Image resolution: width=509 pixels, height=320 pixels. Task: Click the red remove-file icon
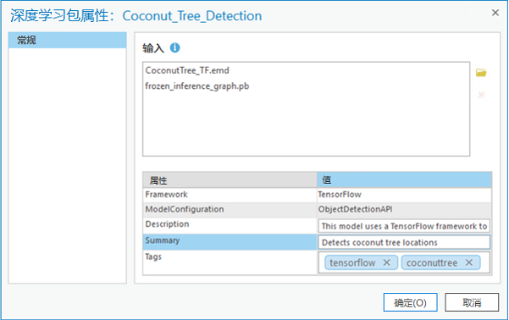tap(481, 95)
